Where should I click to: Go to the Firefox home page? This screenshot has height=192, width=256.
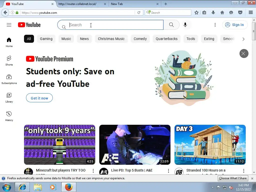tap(222, 12)
